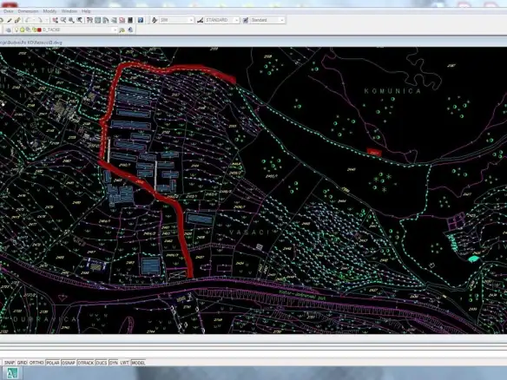This screenshot has height=380, width=507.
Task: Click the blue Help question mark icon
Action: (x=141, y=20)
